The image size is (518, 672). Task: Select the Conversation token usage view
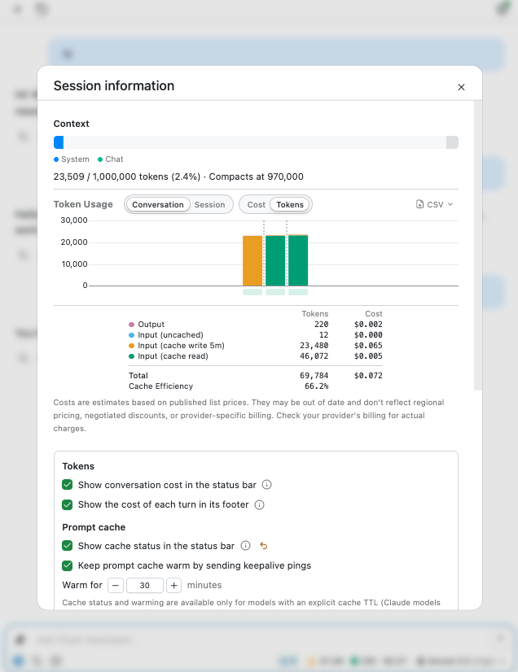click(x=157, y=204)
